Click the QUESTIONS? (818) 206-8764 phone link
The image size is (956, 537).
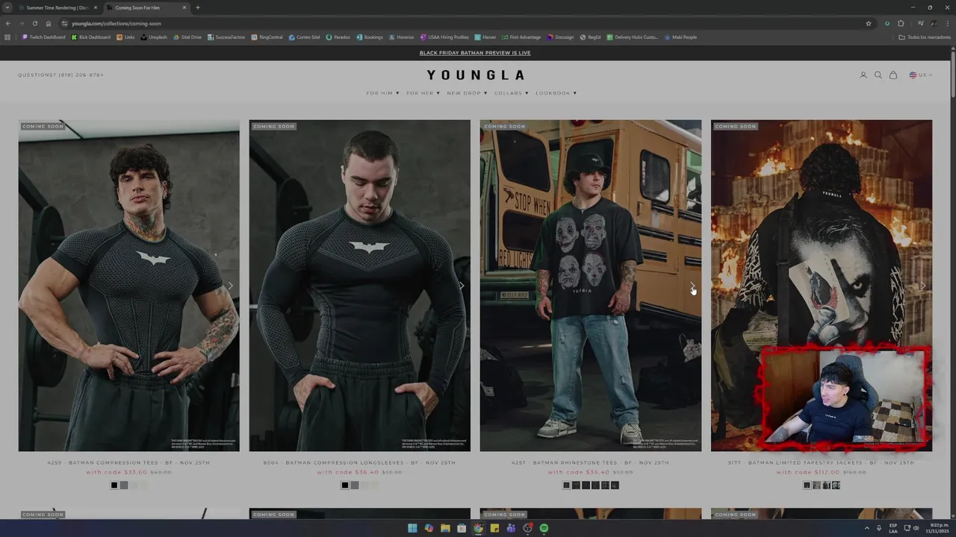tap(60, 75)
